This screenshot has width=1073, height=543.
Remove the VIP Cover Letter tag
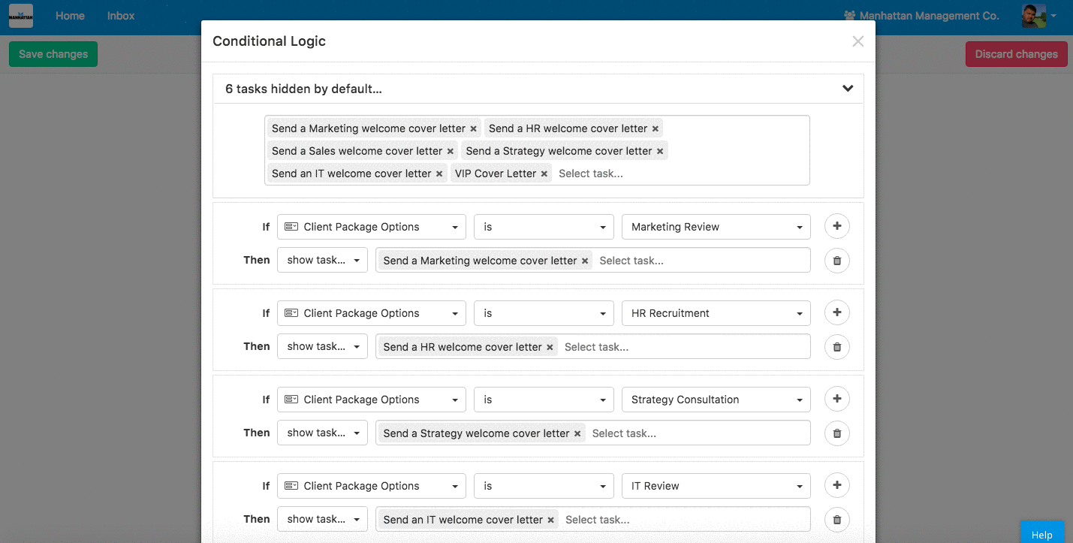544,174
